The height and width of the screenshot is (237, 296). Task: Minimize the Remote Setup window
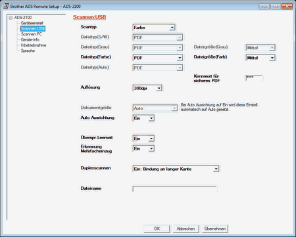point(264,7)
